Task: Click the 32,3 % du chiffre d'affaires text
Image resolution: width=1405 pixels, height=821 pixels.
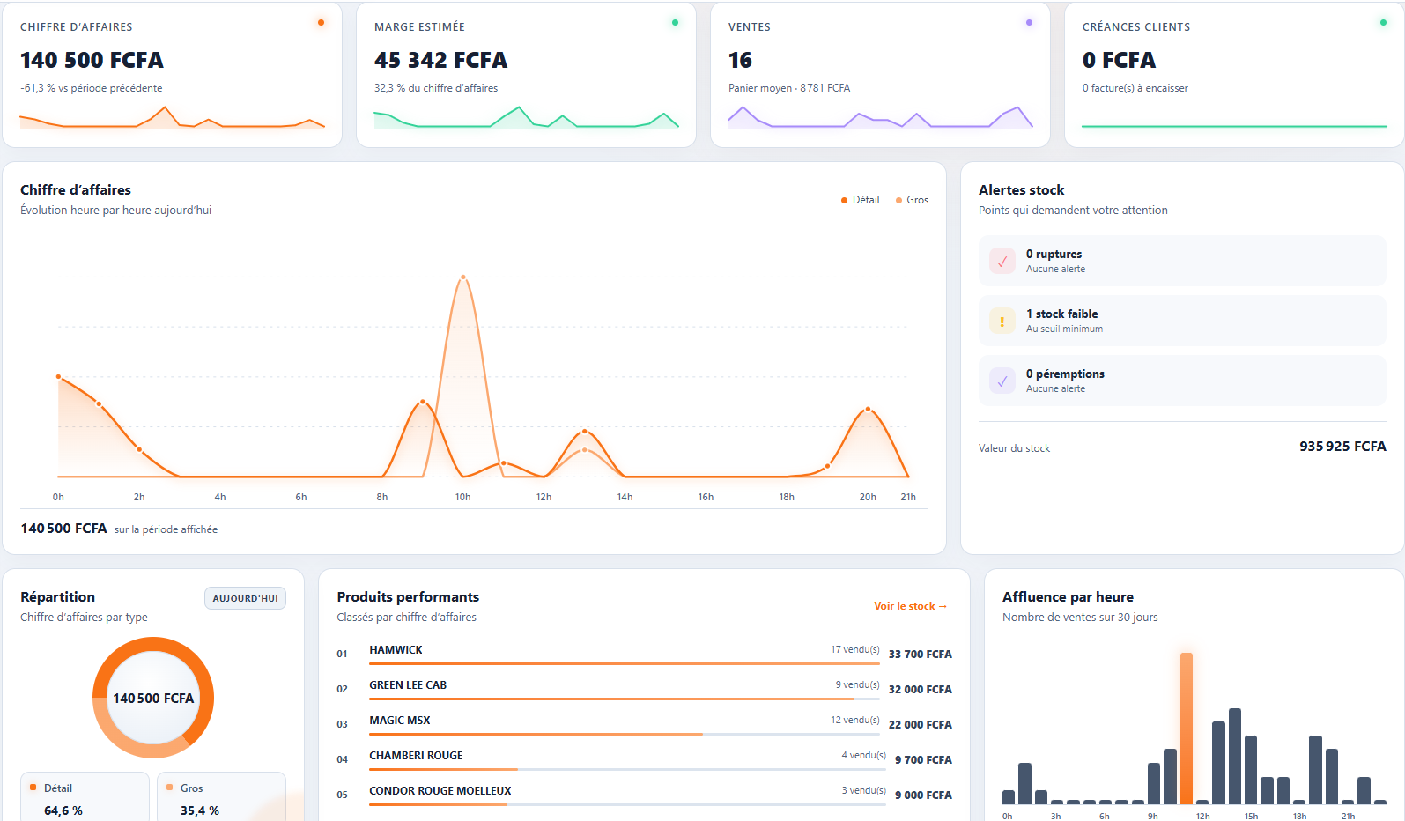Action: (436, 88)
